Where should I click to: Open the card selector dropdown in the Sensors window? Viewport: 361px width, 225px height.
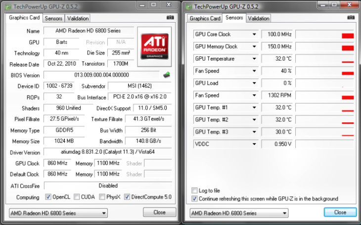pos(239,213)
